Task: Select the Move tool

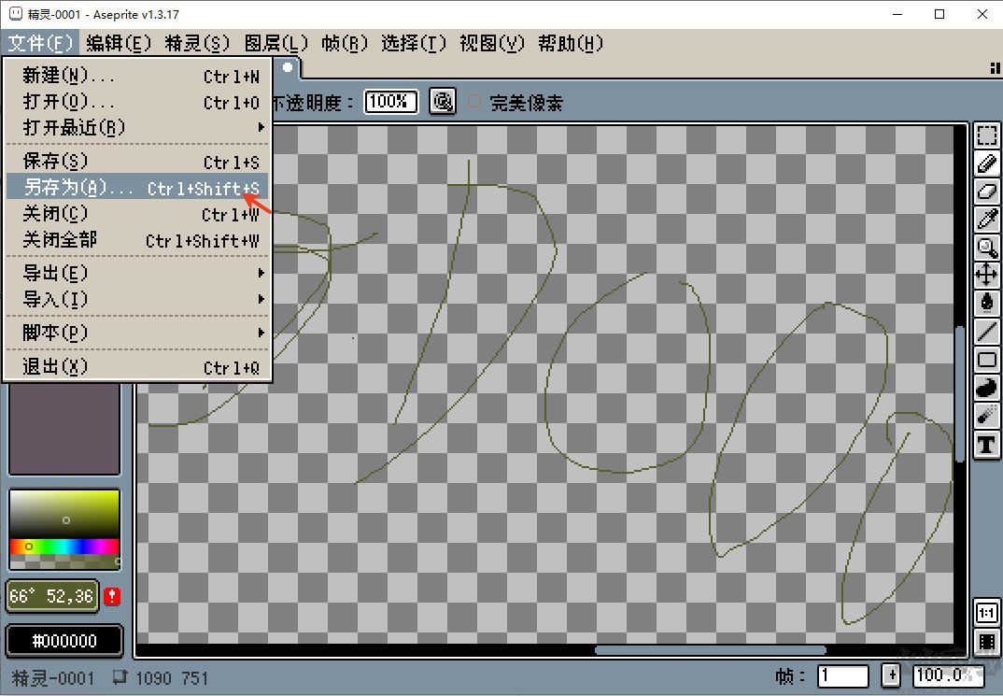Action: pos(986,275)
